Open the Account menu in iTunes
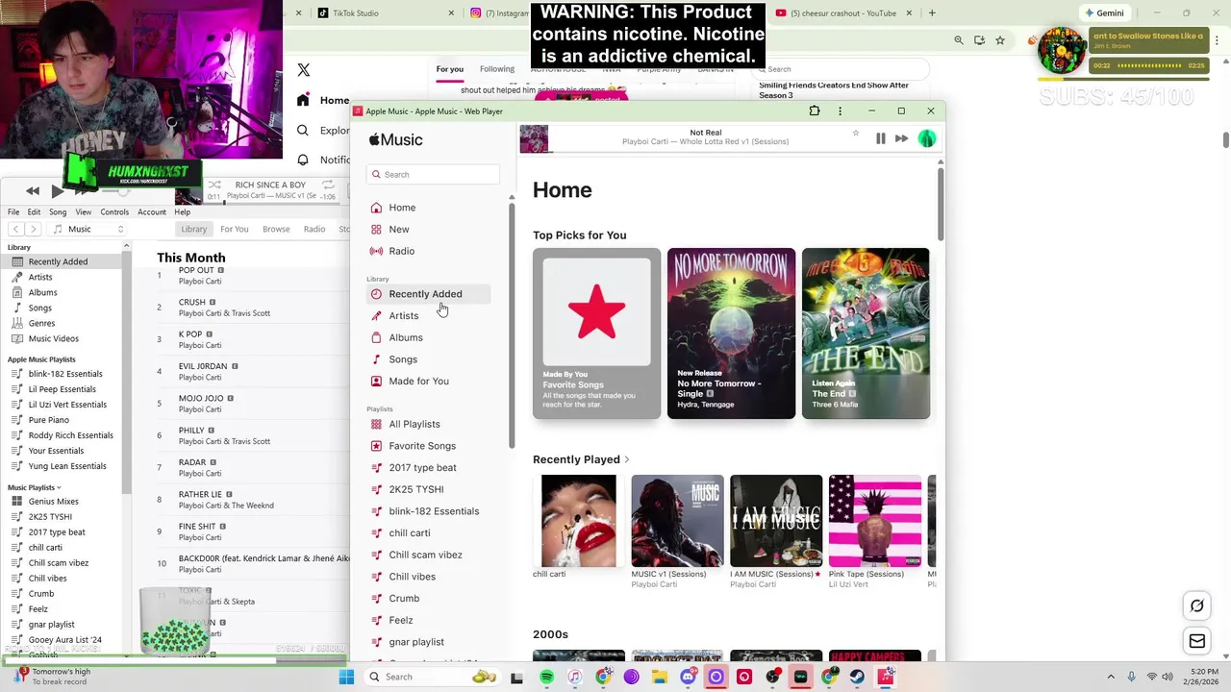The image size is (1231, 692). (152, 212)
